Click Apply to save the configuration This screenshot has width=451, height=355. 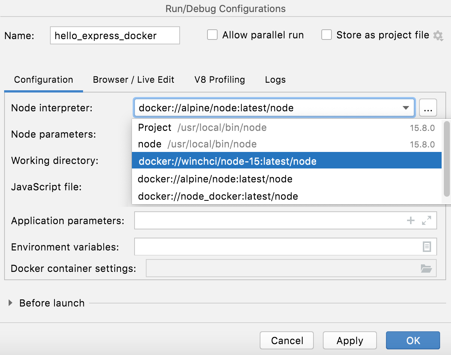[x=350, y=340]
